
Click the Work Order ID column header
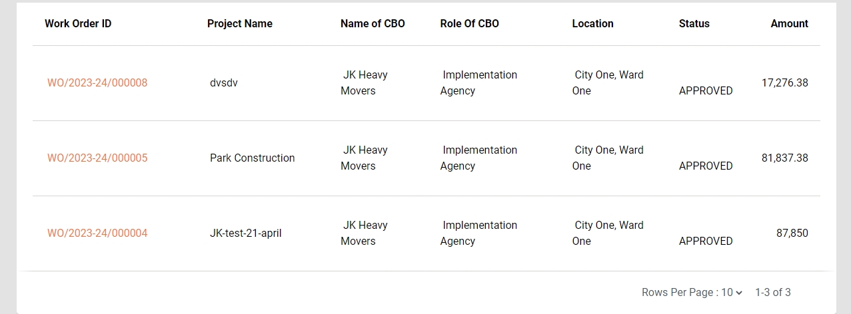[x=78, y=24]
